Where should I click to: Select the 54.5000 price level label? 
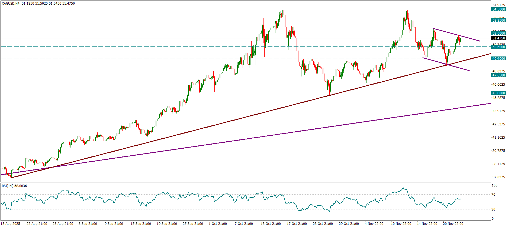point(499,9)
